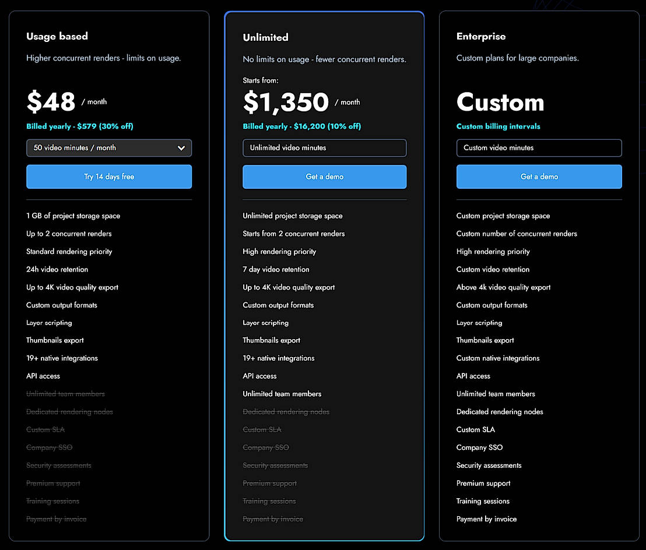Click Layer scripting in Usage based plan
The image size is (646, 550).
click(x=49, y=323)
